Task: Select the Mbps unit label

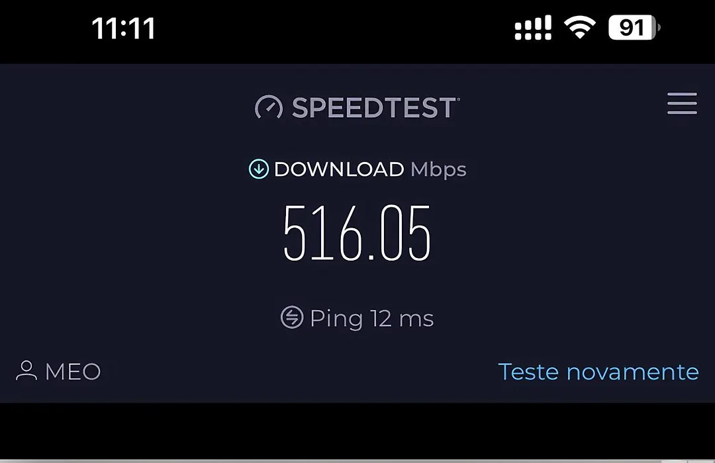Action: point(438,170)
